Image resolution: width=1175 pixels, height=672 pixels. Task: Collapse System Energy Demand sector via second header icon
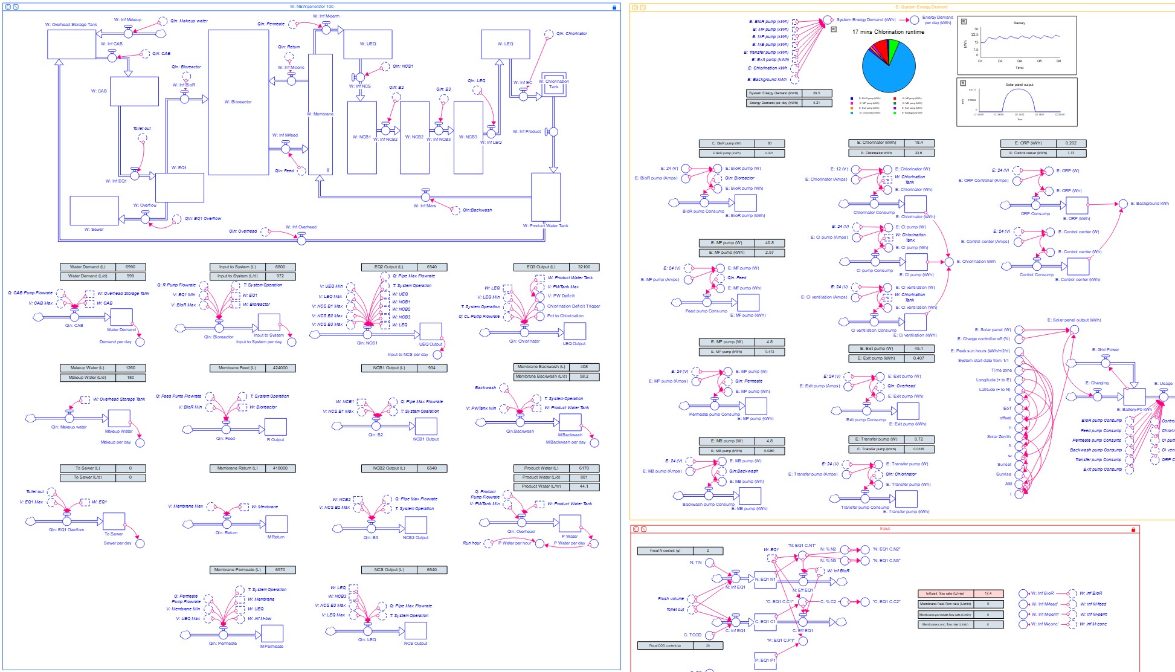(x=643, y=7)
